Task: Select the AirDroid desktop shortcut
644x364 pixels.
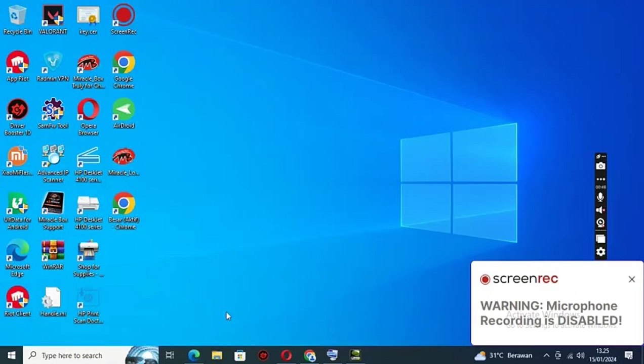Action: [124, 114]
